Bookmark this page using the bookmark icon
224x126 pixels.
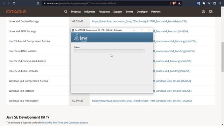click(x=38, y=3)
